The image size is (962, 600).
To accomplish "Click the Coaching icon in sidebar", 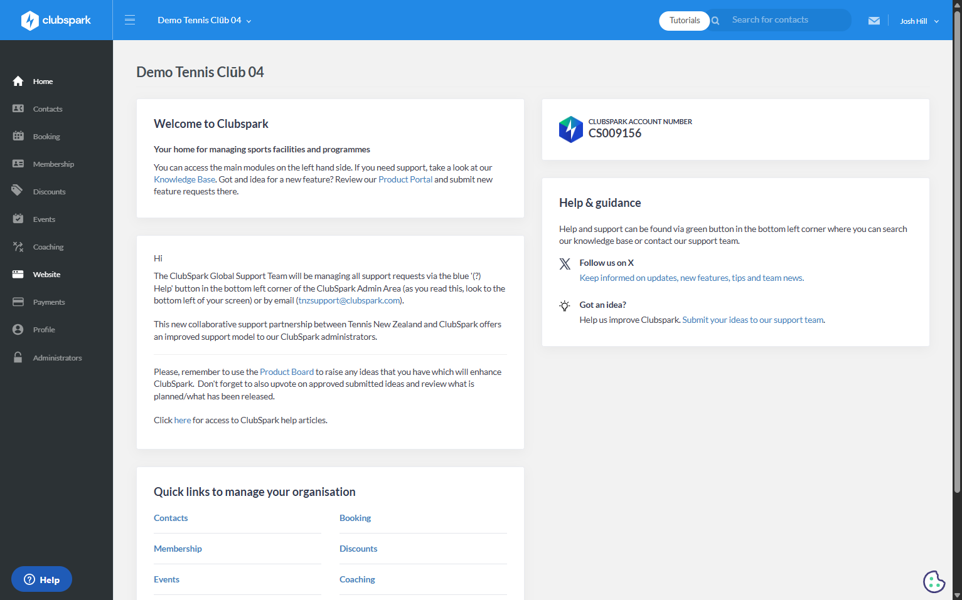I will click(x=18, y=247).
